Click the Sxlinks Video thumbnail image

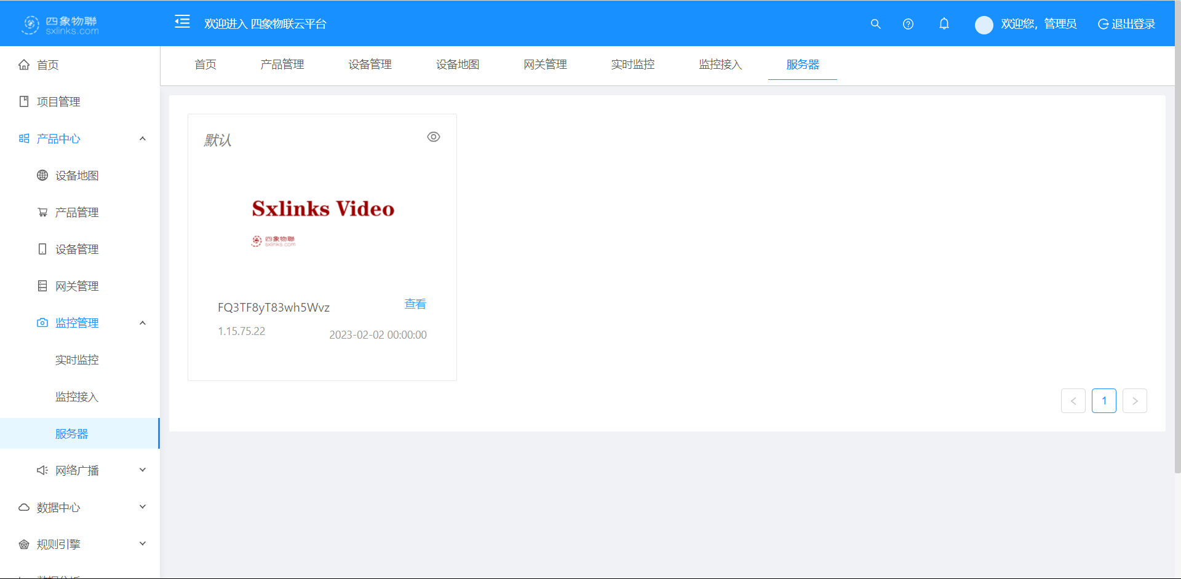pos(322,218)
